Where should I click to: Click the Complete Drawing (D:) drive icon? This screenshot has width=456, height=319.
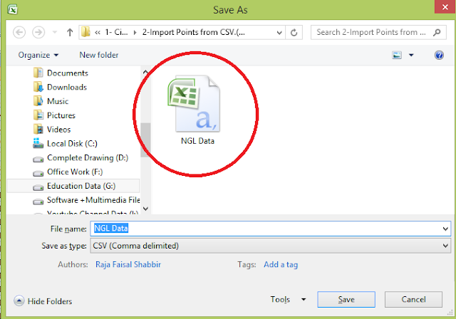tap(38, 159)
